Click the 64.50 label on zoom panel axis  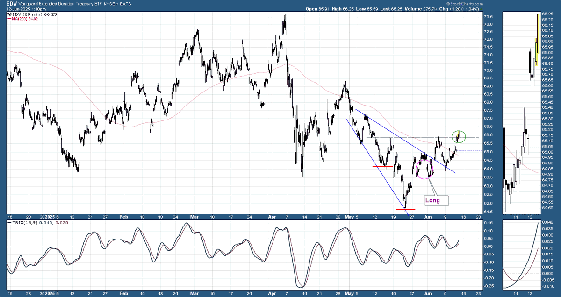548,208
